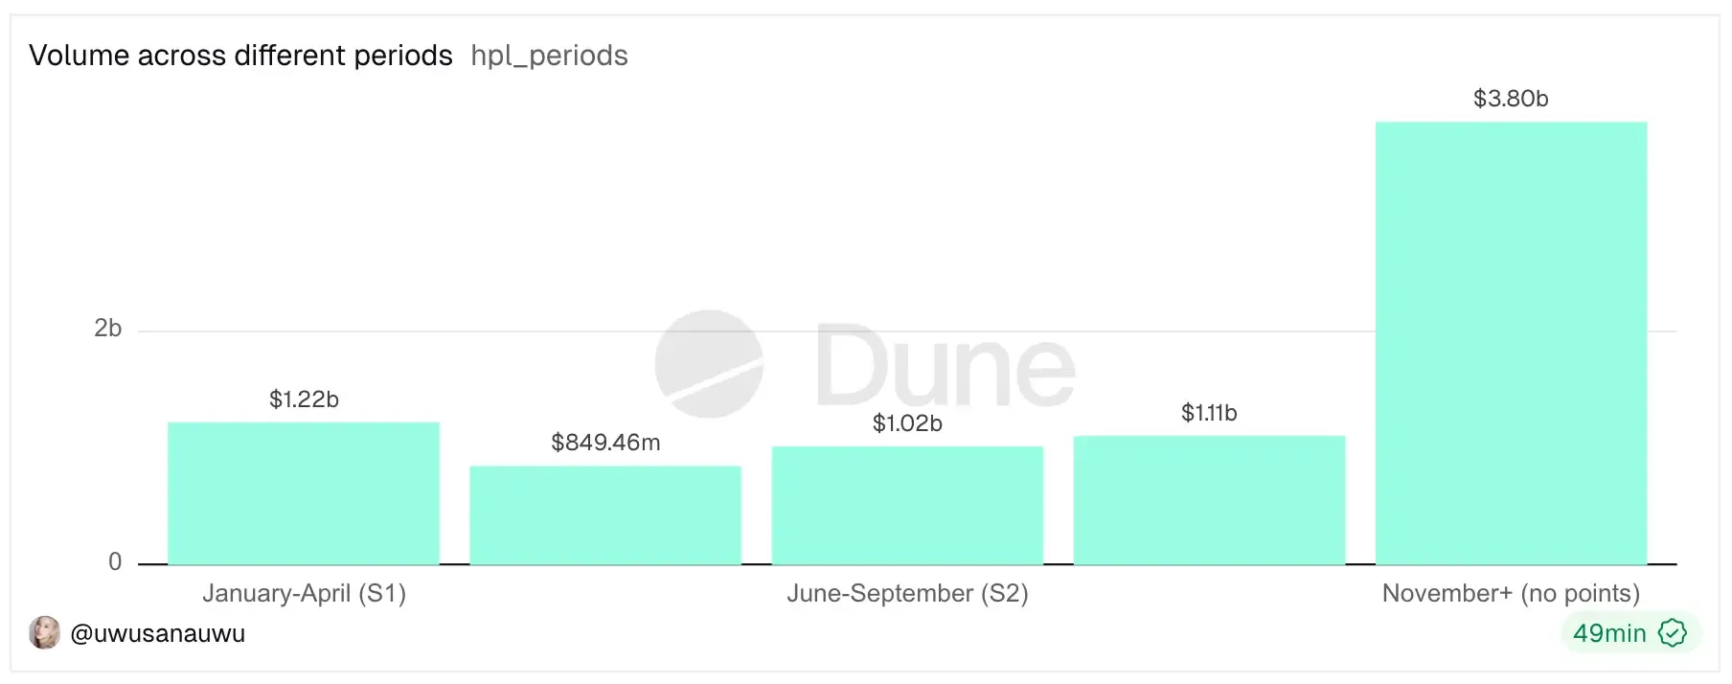Click the chart title 'Volume across different periods'
1732x684 pixels.
(240, 56)
